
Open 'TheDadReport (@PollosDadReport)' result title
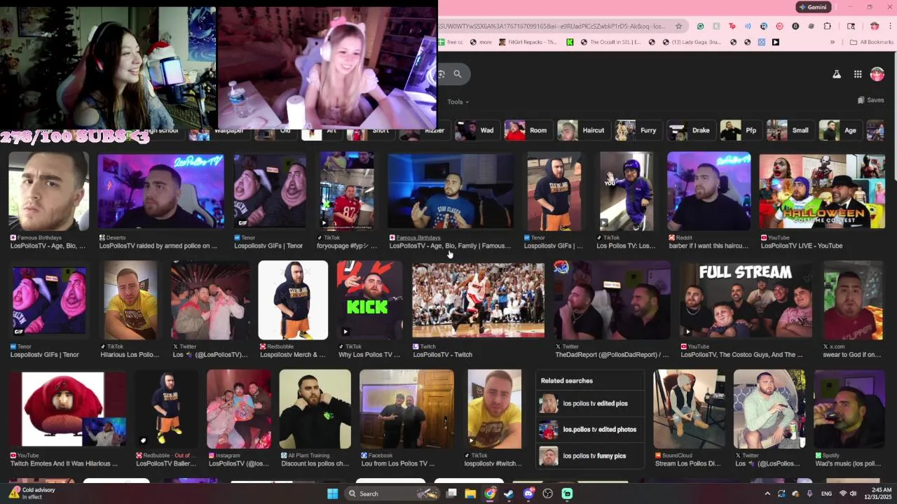(611, 355)
